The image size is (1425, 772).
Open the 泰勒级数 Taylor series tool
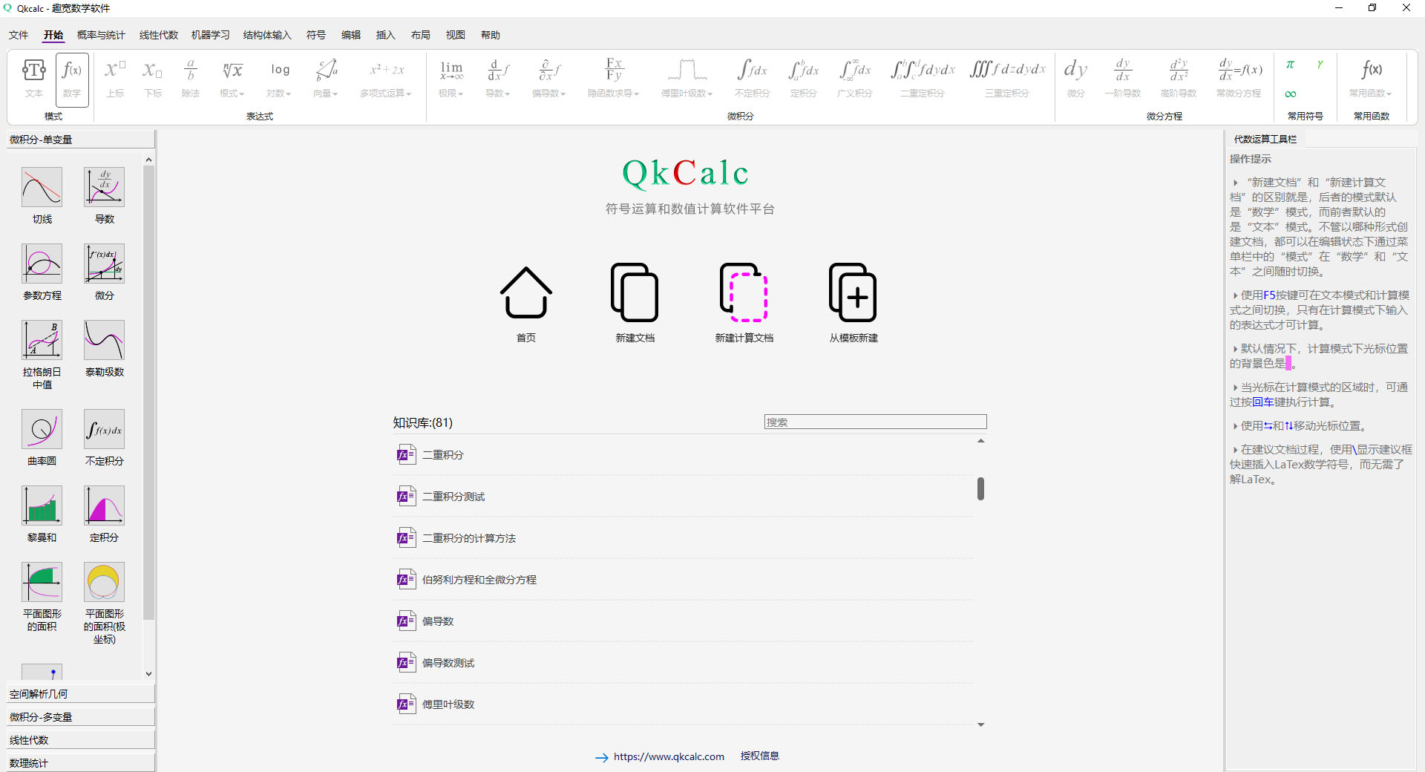(x=105, y=341)
